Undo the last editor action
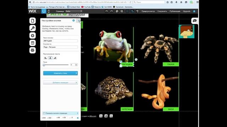Viewport: 227px width, 127px height. (107, 11)
